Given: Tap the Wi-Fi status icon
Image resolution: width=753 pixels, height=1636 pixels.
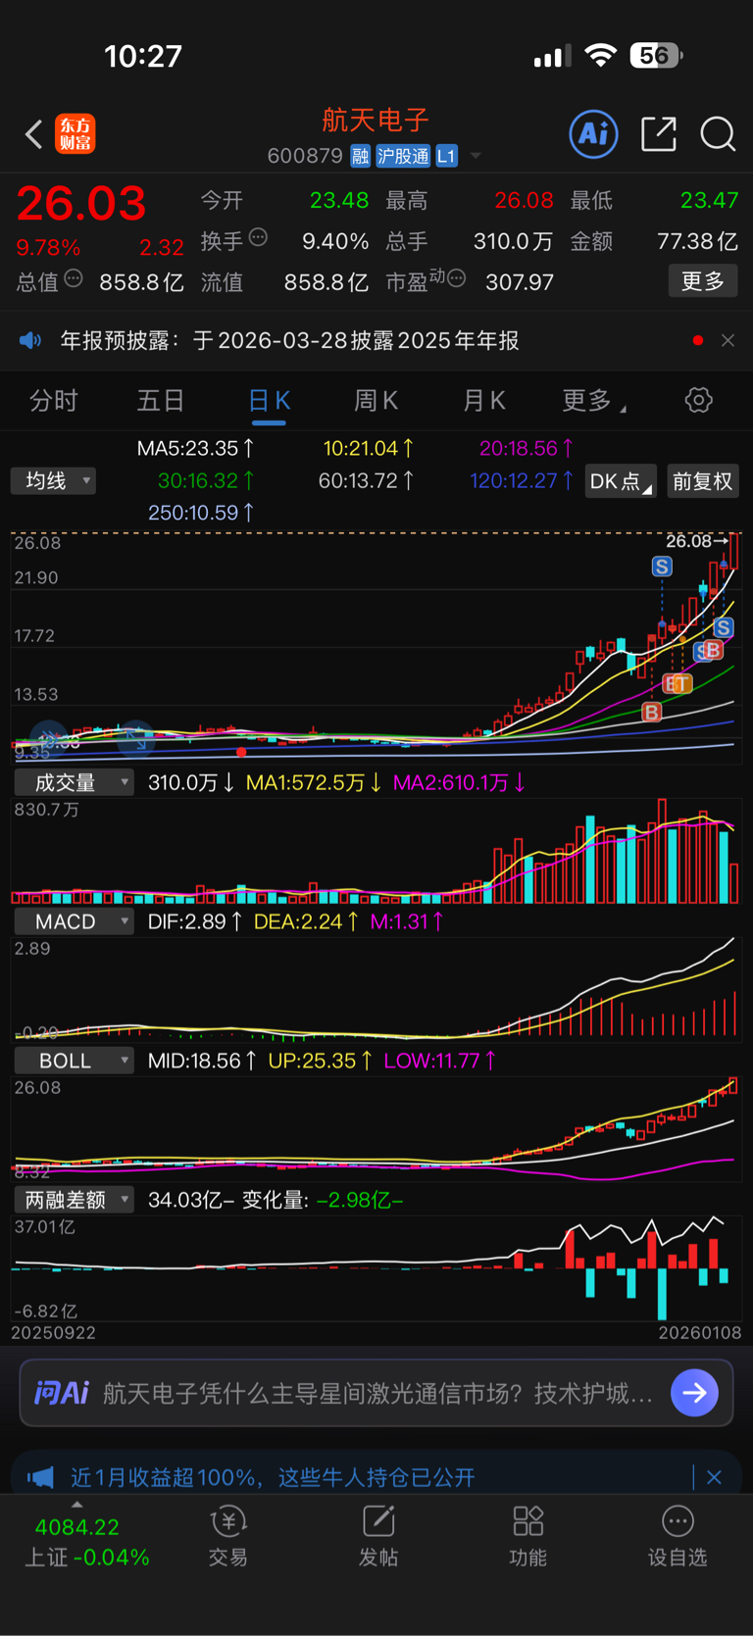Looking at the screenshot, I should [x=599, y=56].
